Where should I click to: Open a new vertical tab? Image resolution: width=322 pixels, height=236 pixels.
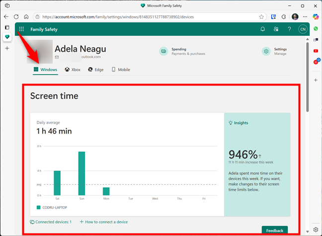(x=7, y=49)
